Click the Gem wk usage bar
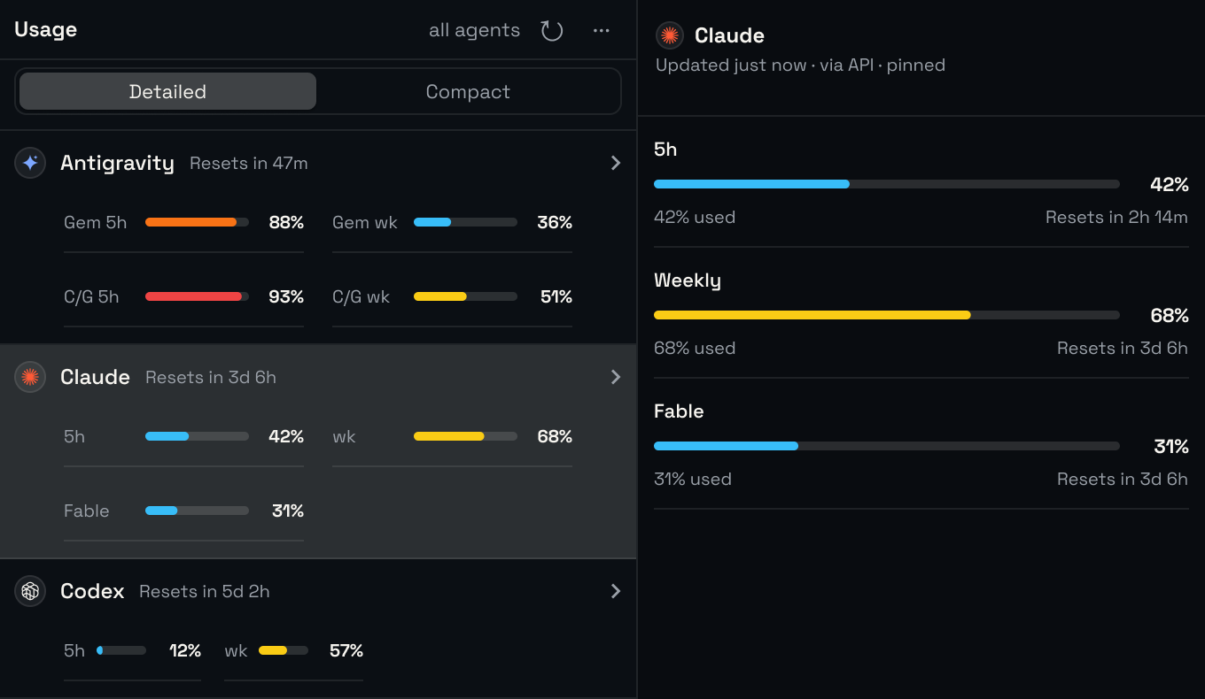This screenshot has width=1205, height=699. tap(465, 222)
